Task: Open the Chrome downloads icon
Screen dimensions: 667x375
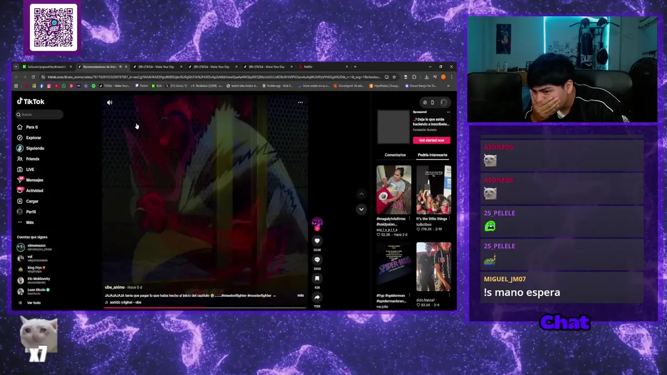Action: point(426,77)
